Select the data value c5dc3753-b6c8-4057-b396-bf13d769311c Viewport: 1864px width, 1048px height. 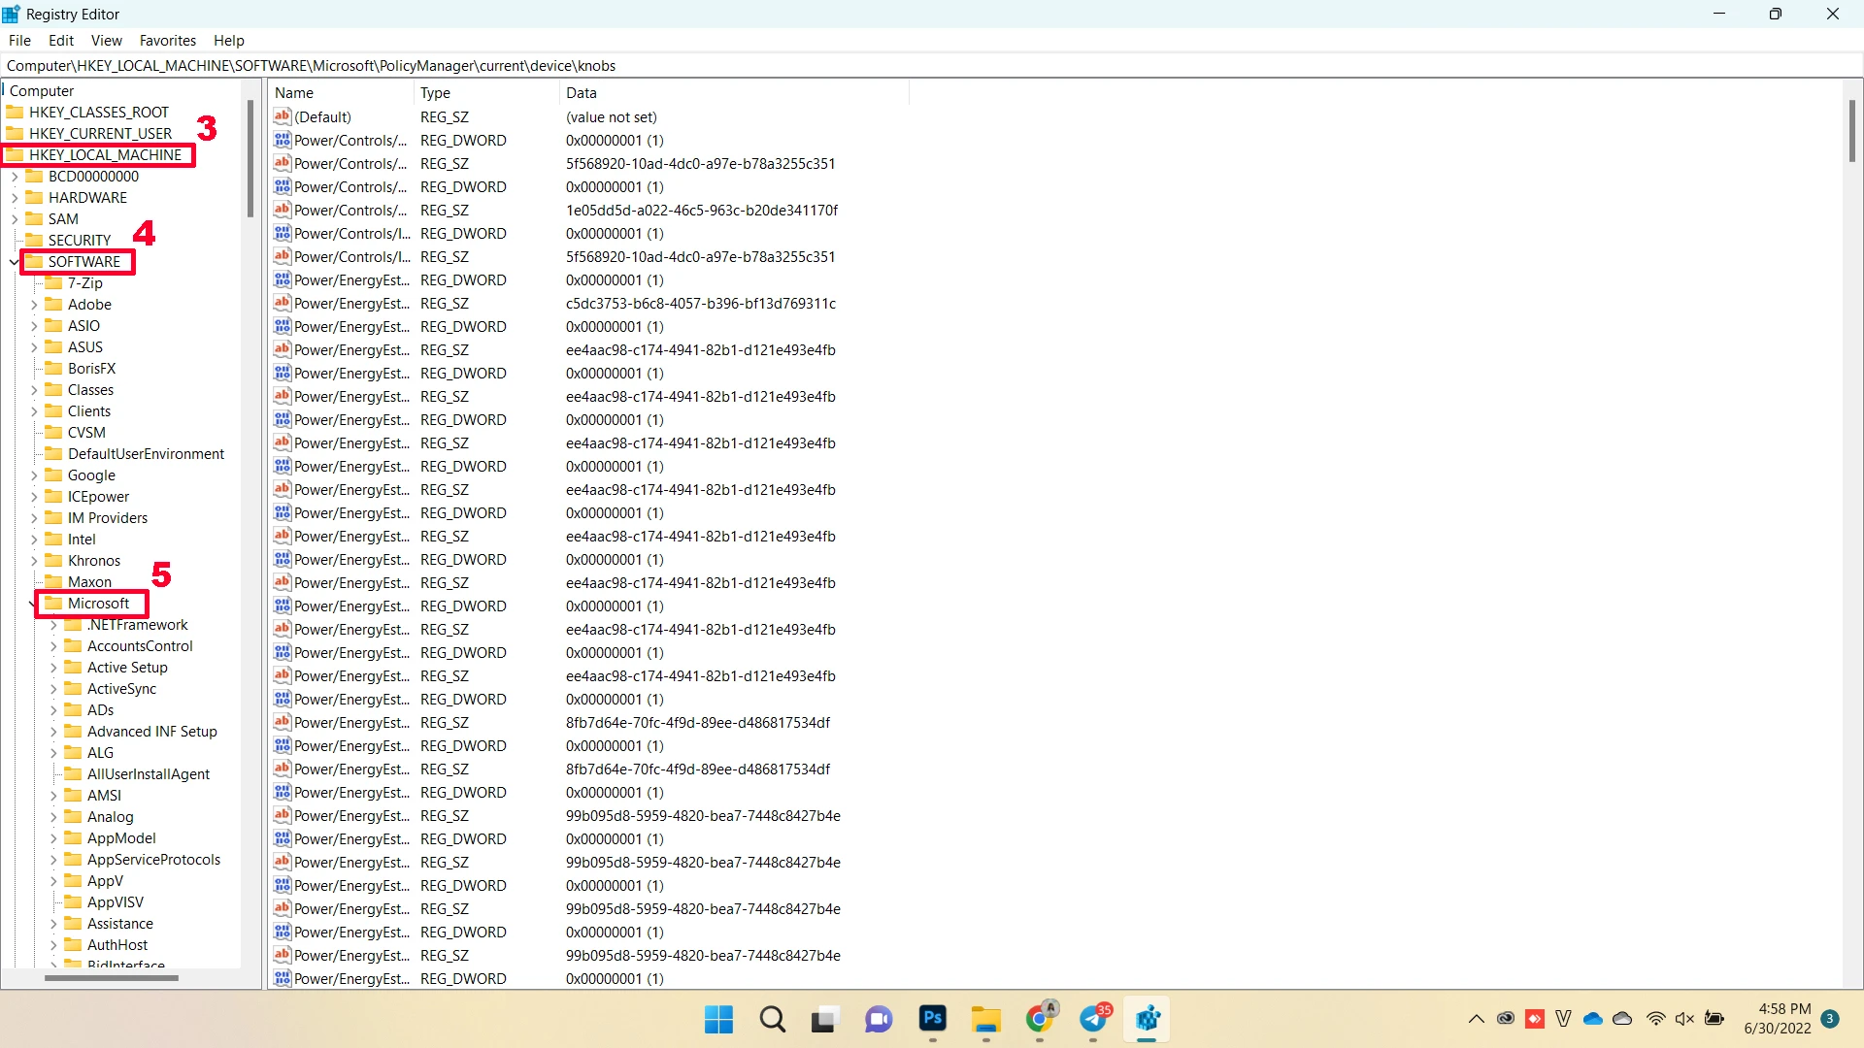701,303
